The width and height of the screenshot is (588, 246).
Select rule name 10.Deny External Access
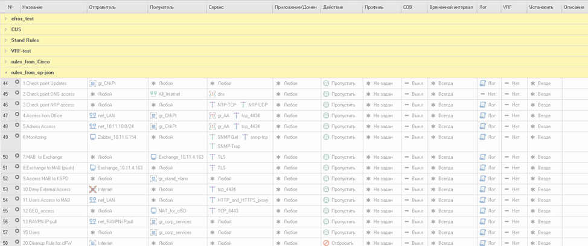tap(46, 189)
